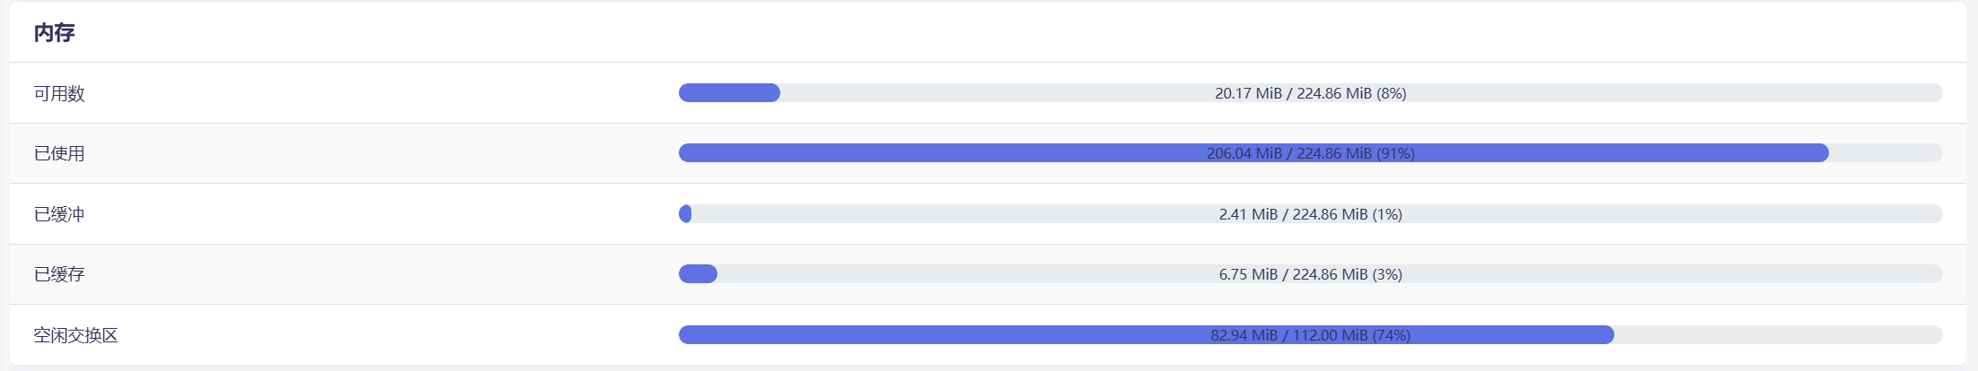Click the 已缓存 row label
The width and height of the screenshot is (1978, 371).
(x=59, y=274)
